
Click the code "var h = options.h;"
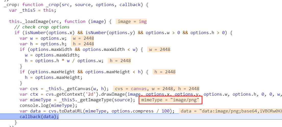pyautogui.click(x=43, y=44)
